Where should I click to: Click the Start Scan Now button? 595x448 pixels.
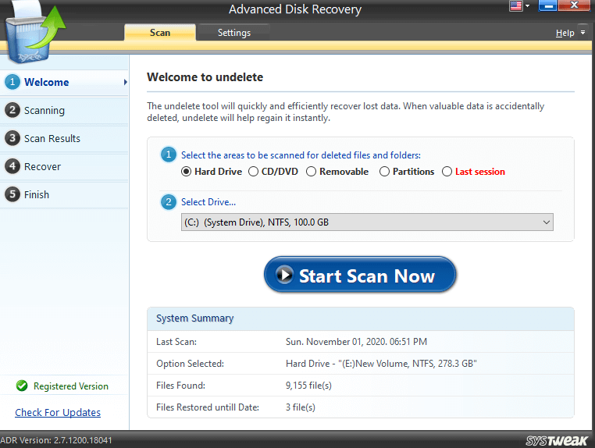(x=360, y=275)
